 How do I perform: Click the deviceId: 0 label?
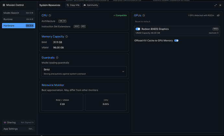tap(214, 33)
